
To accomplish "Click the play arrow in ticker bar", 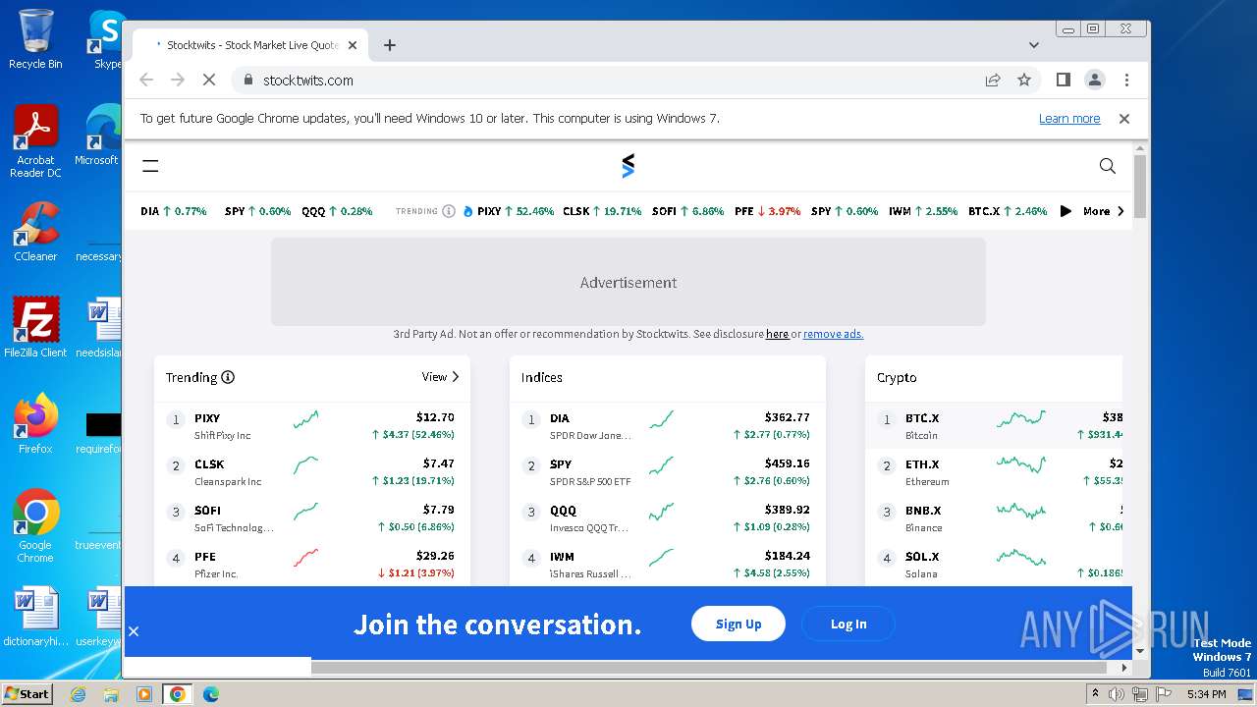I will [1066, 211].
